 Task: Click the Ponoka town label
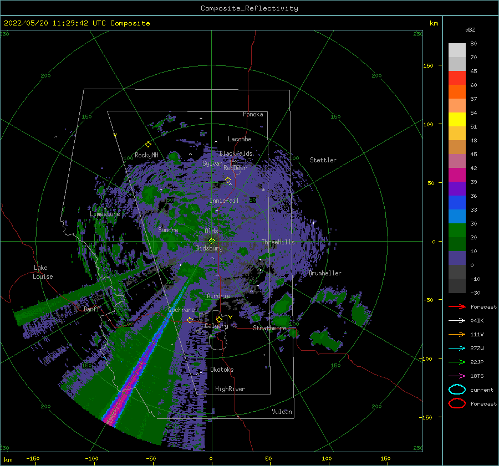click(253, 114)
